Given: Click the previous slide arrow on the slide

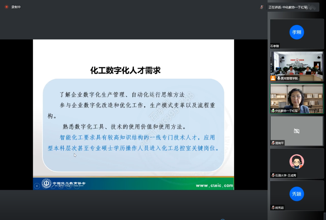Looking at the screenshot, I should pos(37,186).
